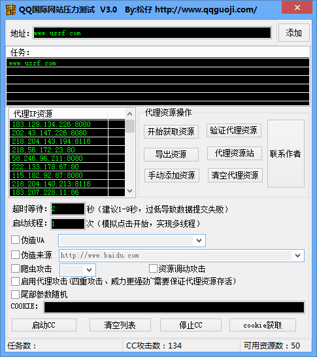Toggle the 伪造来源 checkbox
Screen dimensions: 317x357
15,255
